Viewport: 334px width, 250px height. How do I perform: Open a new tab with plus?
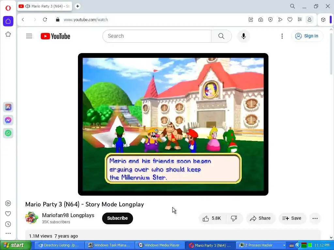[x=78, y=6]
